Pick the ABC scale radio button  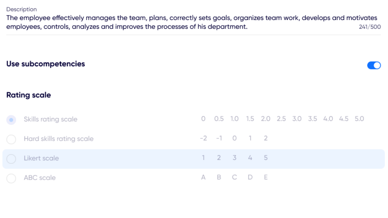tap(11, 178)
